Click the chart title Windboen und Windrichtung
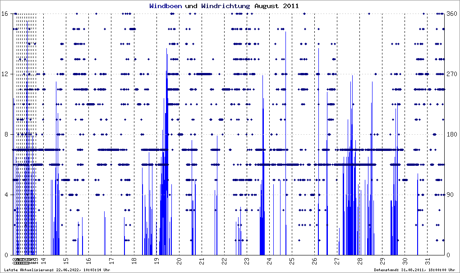460x273 pixels. (x=200, y=6)
